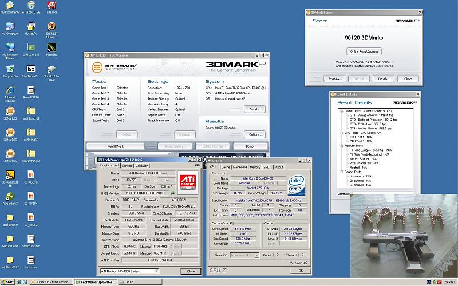Switch to CPU-Z Memory tab
The width and height of the screenshot is (458, 286).
255,167
